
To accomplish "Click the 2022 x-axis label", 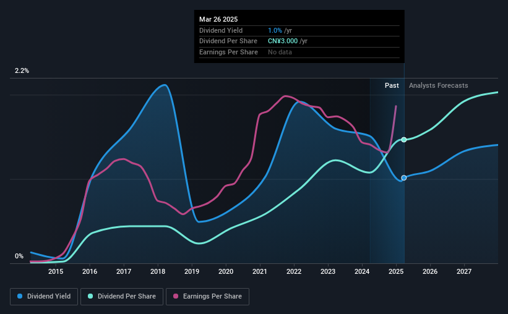I will (x=294, y=271).
